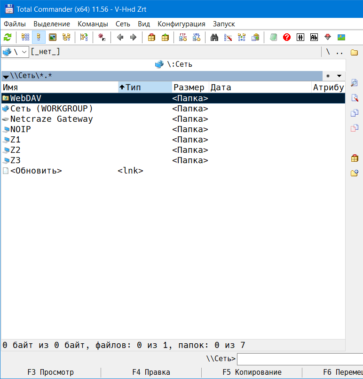
Task: Open the dropdown arrow left of \\Сеть path
Action: (x=6, y=76)
